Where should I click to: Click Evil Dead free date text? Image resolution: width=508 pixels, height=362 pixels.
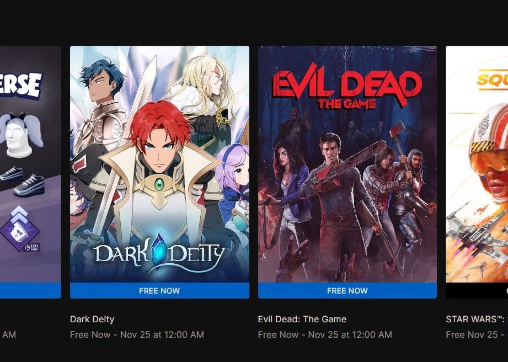tap(325, 334)
